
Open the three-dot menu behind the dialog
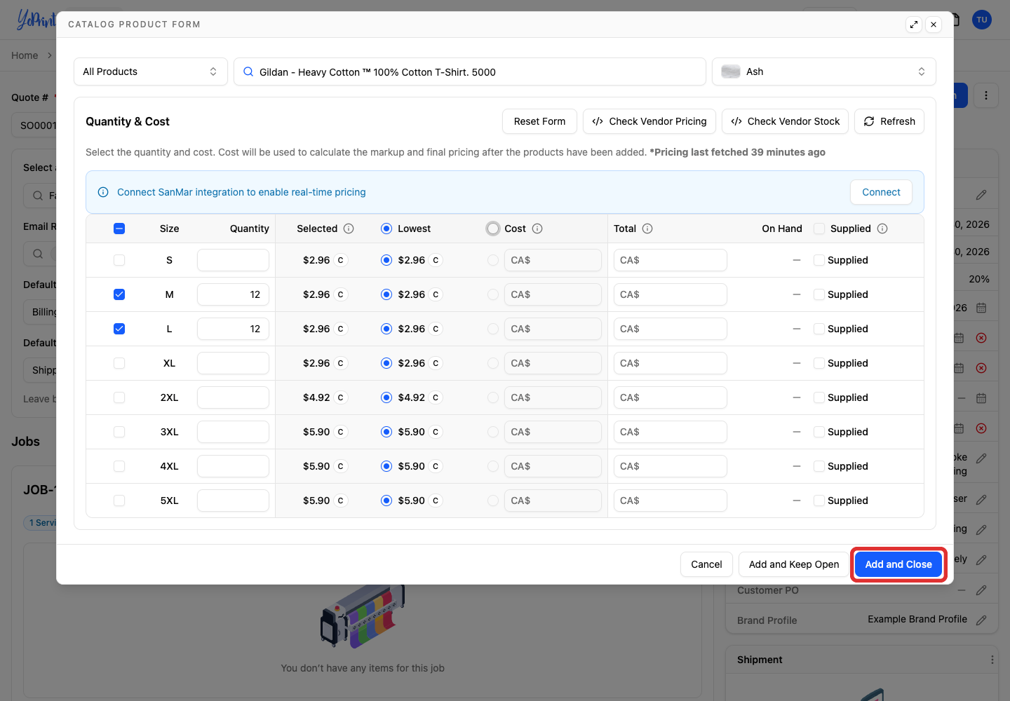[x=986, y=95]
